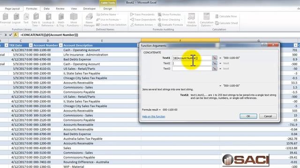
Task: Click Evaluate Formula
Action: (170, 25)
